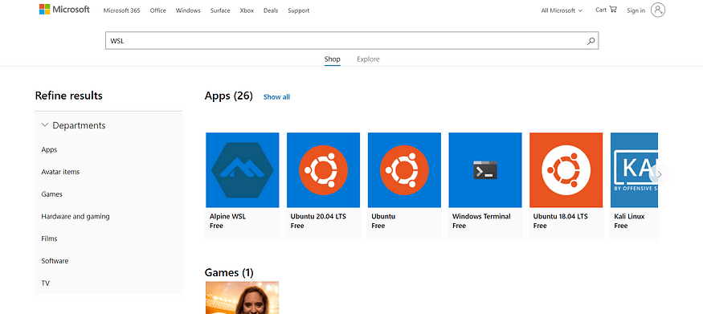Open the shopping cart icon
703x314 pixels.
click(613, 10)
